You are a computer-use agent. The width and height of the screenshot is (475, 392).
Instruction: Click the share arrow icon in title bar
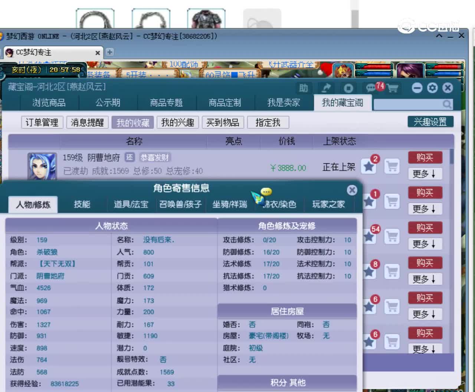326,88
